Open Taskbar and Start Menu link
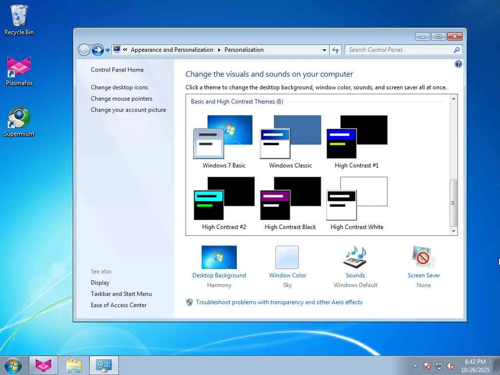The width and height of the screenshot is (500, 375). pos(121,293)
